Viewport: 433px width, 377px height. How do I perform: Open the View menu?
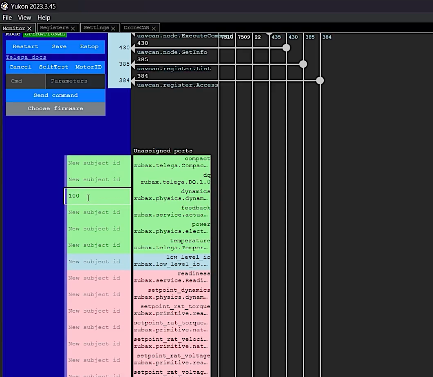coord(24,18)
